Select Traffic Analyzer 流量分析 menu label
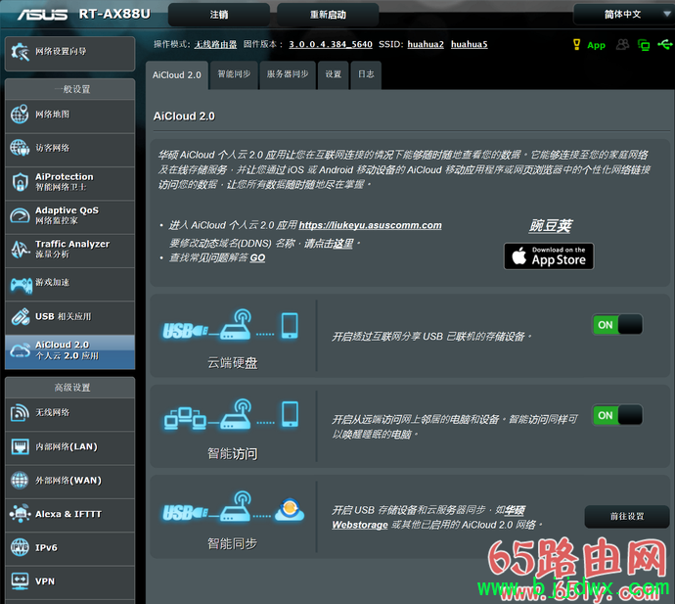The width and height of the screenshot is (675, 604). (x=72, y=249)
